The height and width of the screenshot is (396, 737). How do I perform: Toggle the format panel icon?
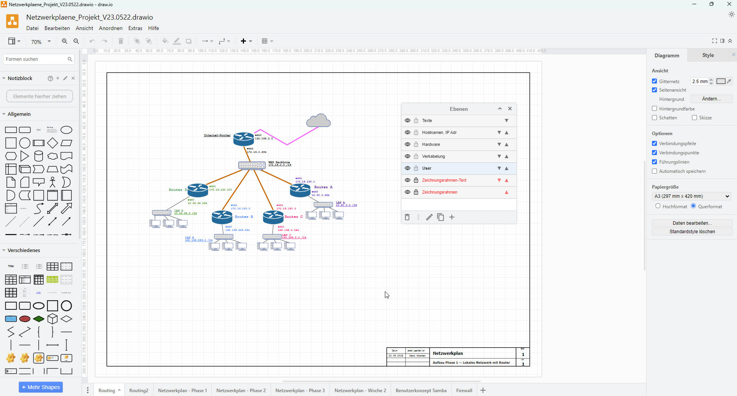[722, 41]
